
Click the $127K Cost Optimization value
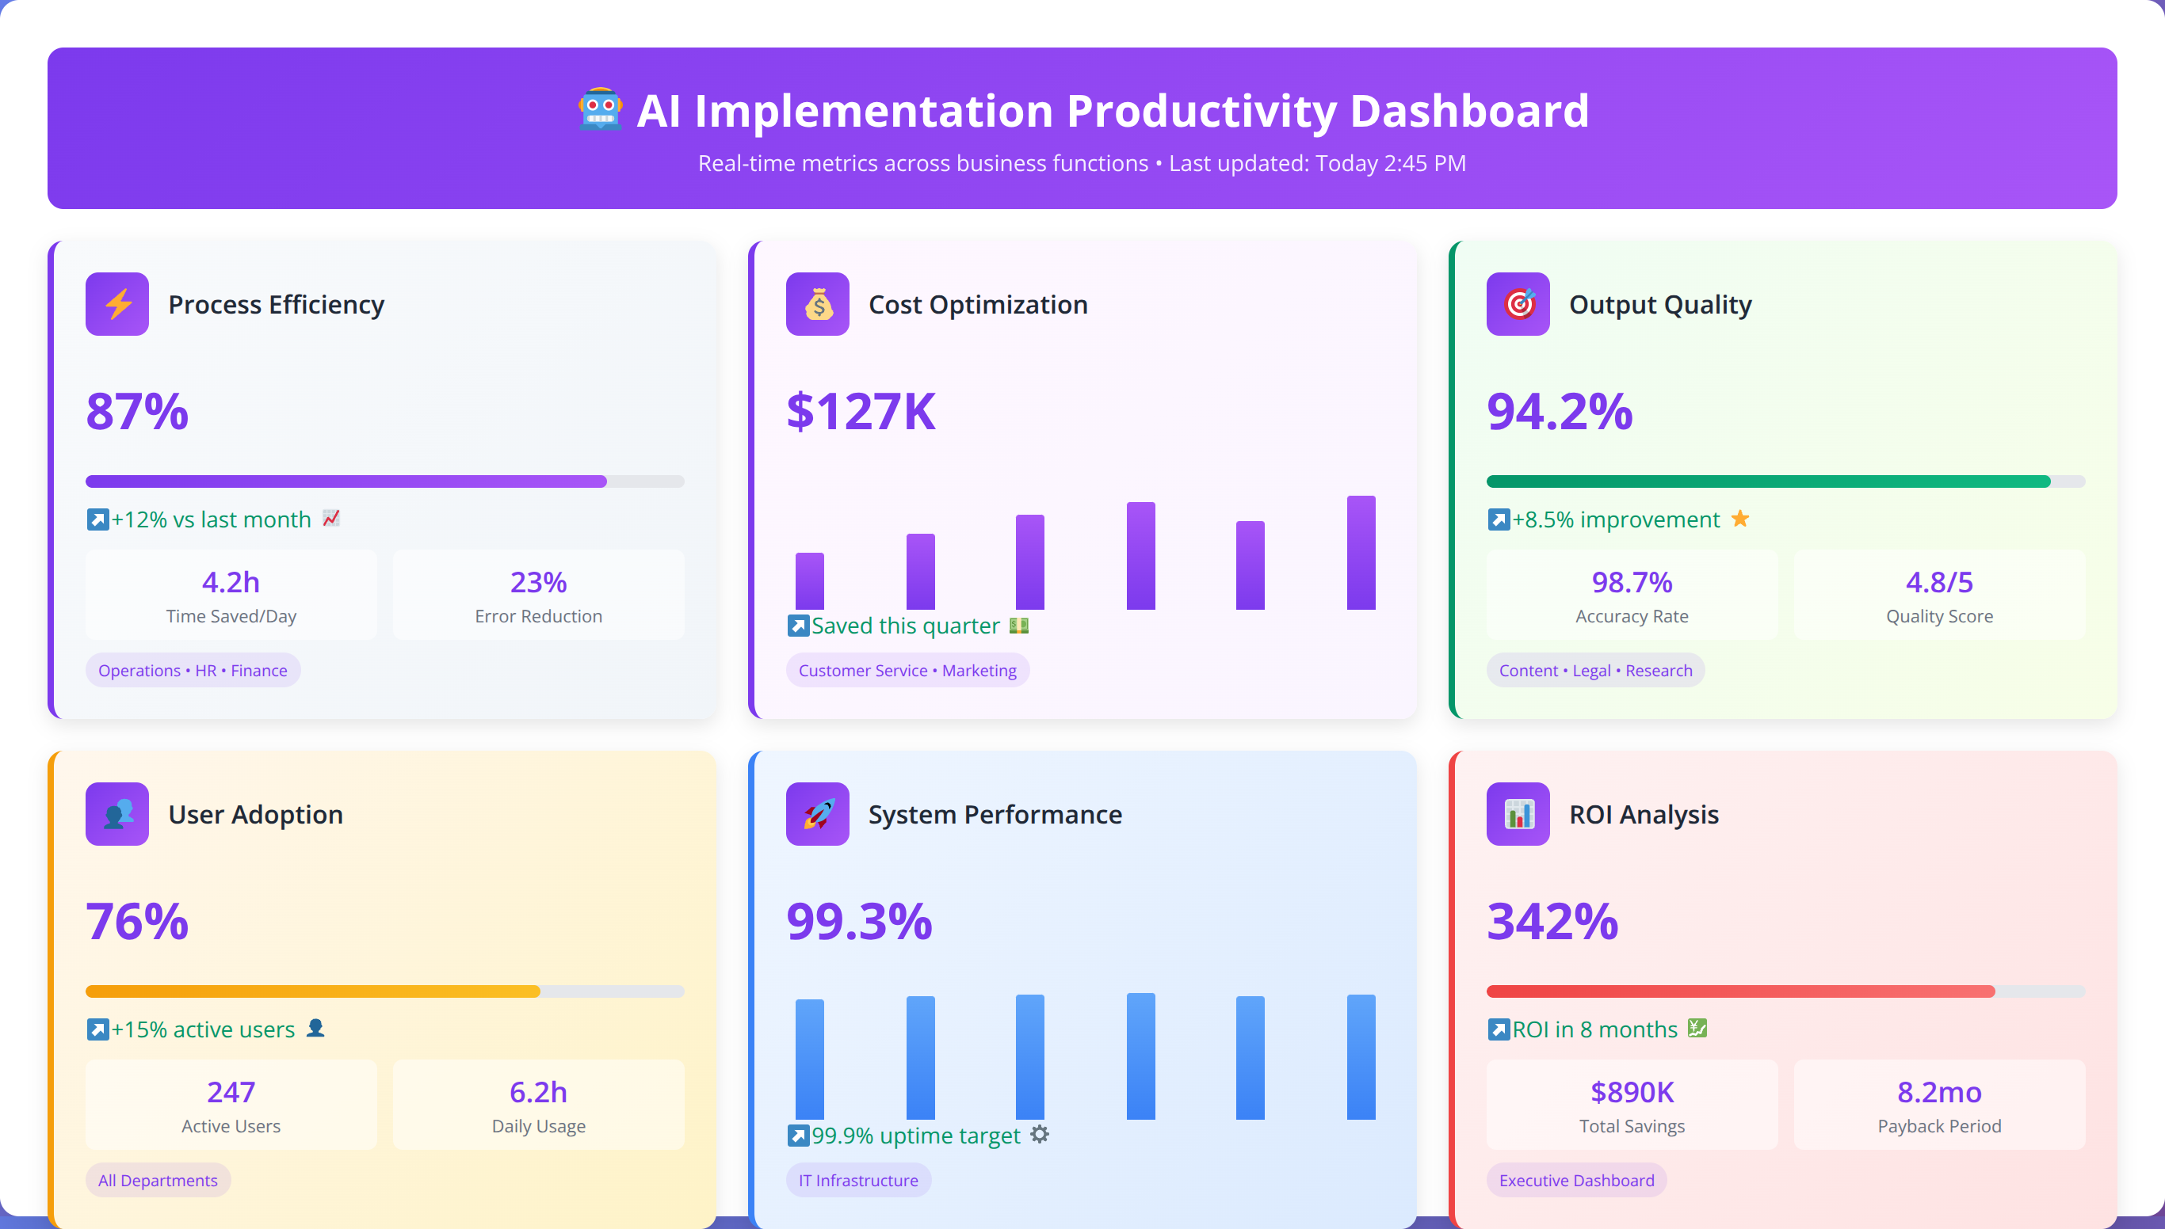(861, 412)
